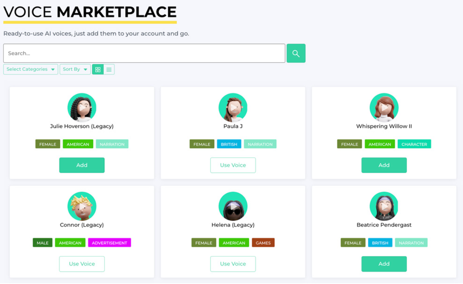Use the Paula J voice
Viewport: 463px width, 284px height.
pyautogui.click(x=233, y=165)
